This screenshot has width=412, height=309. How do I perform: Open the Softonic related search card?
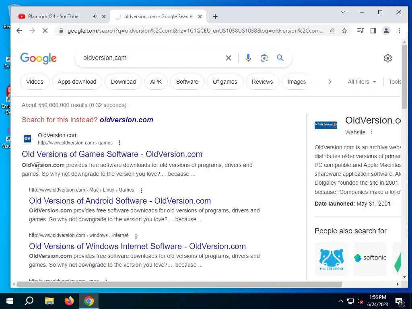(x=370, y=259)
